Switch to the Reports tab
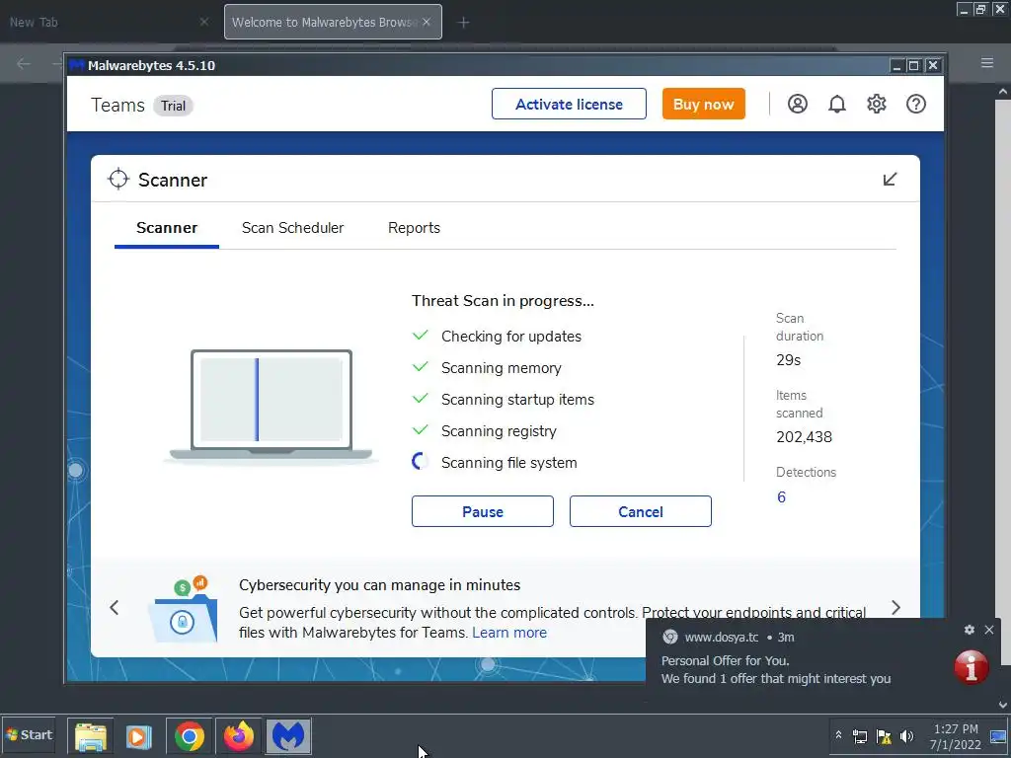 (x=414, y=228)
